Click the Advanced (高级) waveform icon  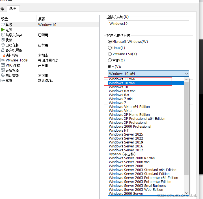[3, 81]
